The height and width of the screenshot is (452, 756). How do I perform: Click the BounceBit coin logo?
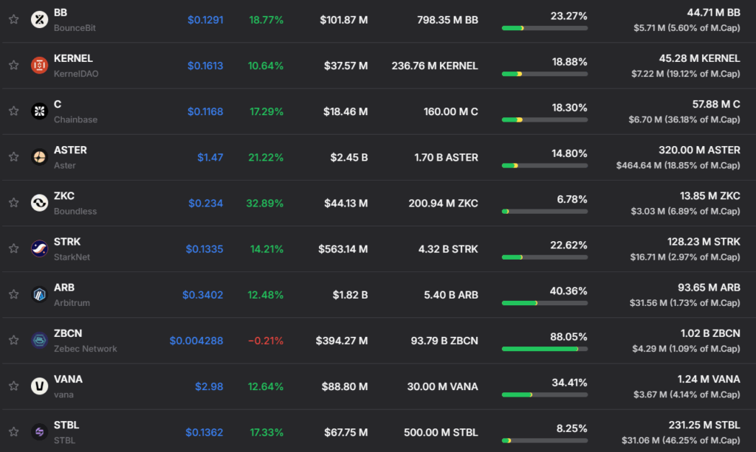coord(39,20)
